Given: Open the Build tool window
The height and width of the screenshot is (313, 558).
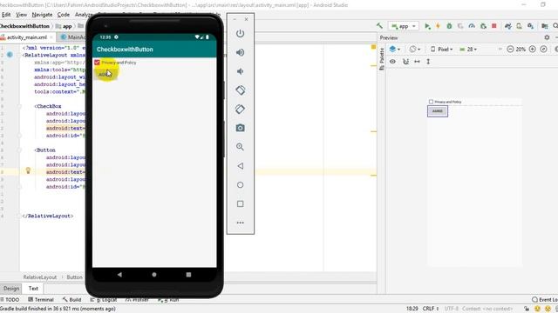Looking at the screenshot, I should click(71, 300).
